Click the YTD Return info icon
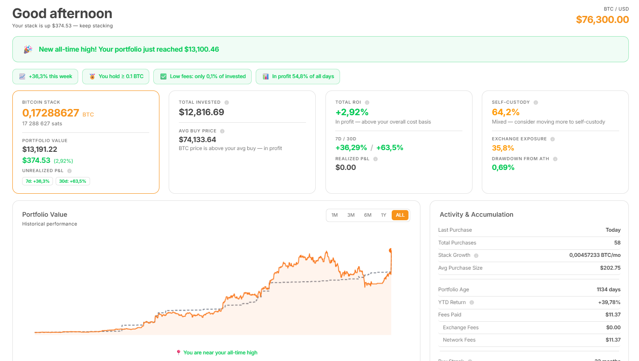 coord(472,303)
